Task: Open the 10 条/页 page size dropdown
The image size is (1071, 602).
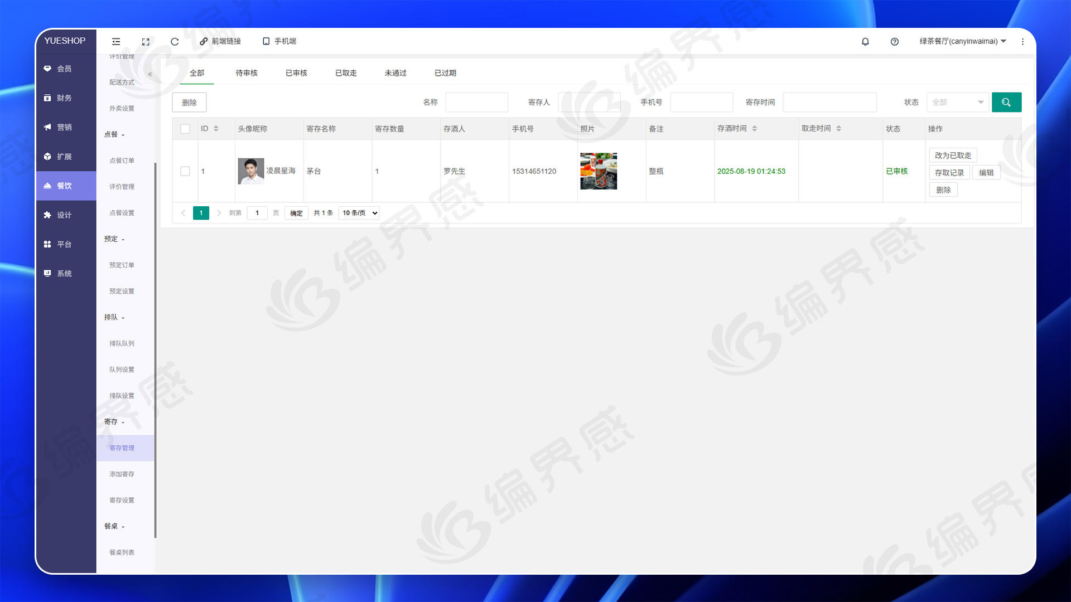Action: pos(359,213)
